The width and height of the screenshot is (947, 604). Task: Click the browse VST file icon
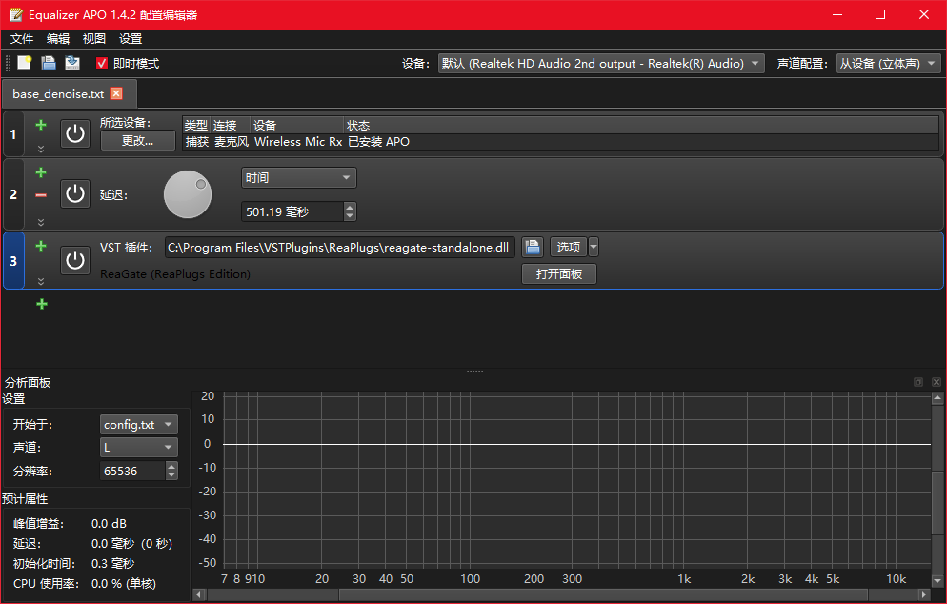point(532,247)
